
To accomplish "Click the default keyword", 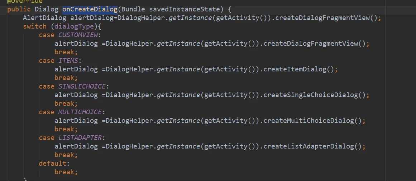I will coord(52,164).
